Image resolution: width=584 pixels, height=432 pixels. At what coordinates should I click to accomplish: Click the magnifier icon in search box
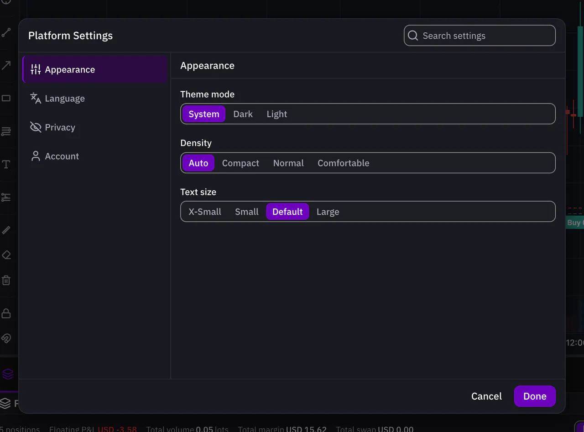click(x=413, y=36)
